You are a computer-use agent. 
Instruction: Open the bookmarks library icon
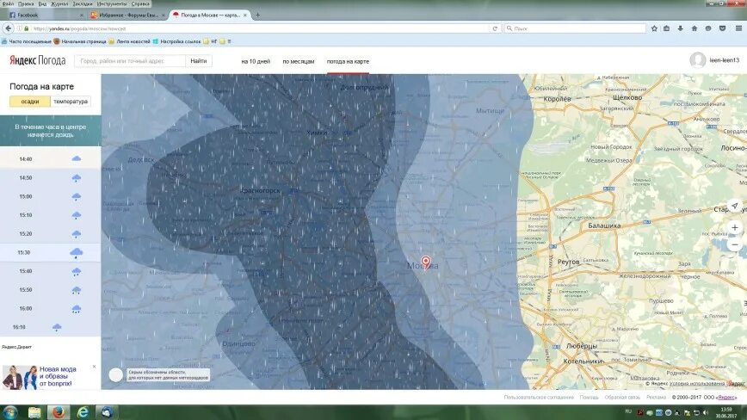(x=666, y=28)
